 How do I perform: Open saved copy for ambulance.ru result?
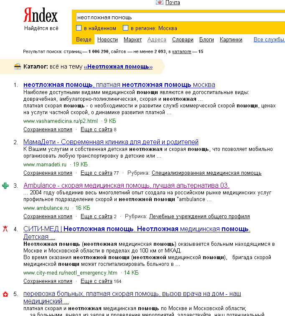point(48,216)
